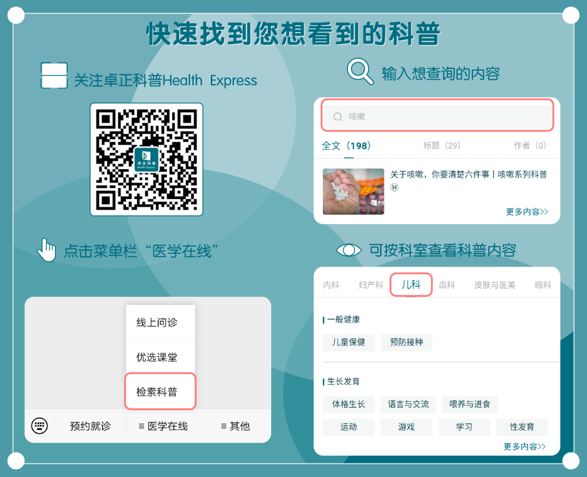Select the 眼科 department tab
The height and width of the screenshot is (477, 587).
tap(543, 285)
